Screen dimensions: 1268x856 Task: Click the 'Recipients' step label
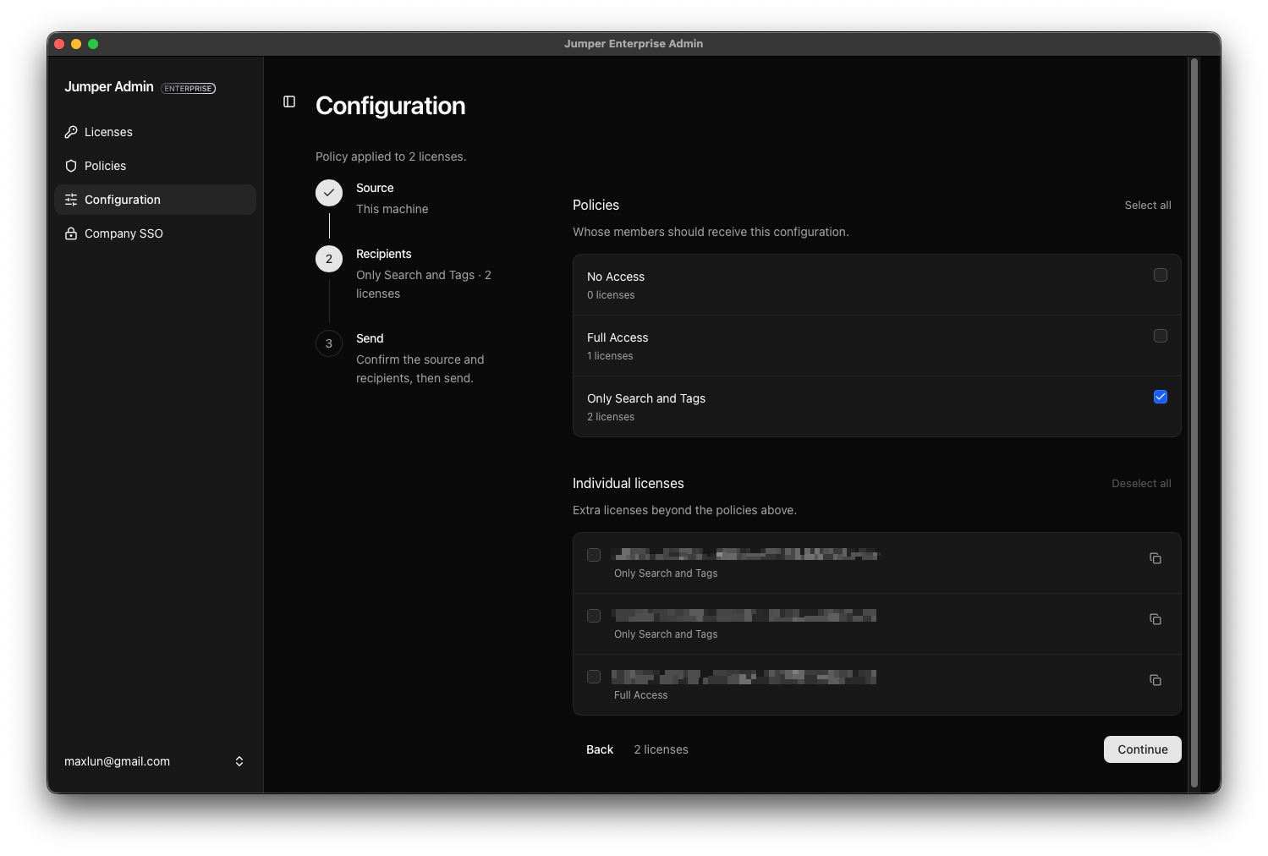coord(384,254)
